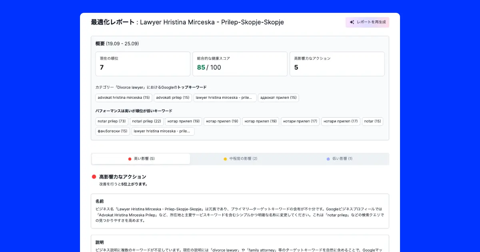Open the 低い影響 (1) tab
This screenshot has height=252, width=480.
point(338,158)
